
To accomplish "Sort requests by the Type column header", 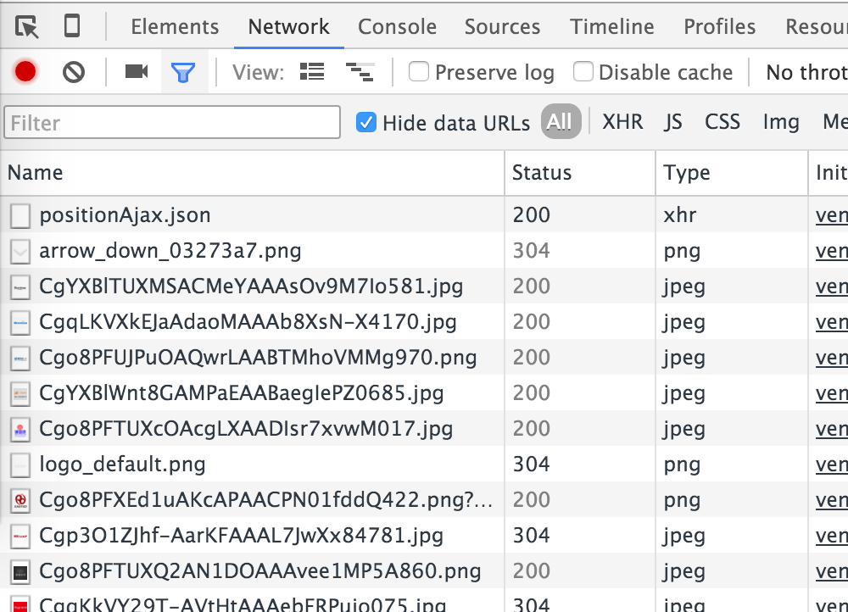I will click(x=687, y=173).
